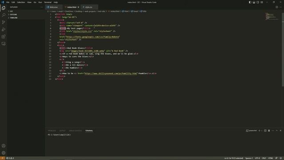Toggle the bottom panel visibility
The image size is (284, 160).
(x=254, y=2)
